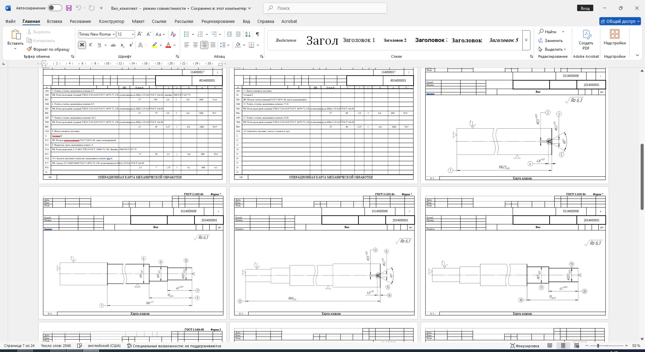Image resolution: width=645 pixels, height=352 pixels.
Task: Toggle subscript formatting
Action: tap(122, 45)
